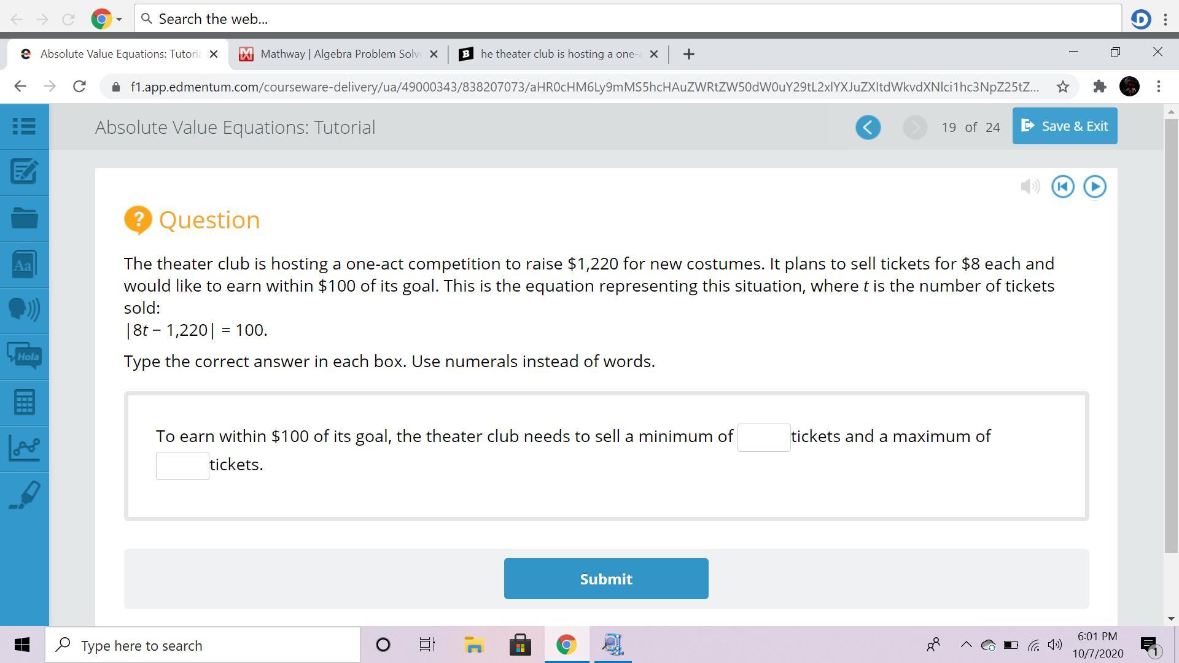The height and width of the screenshot is (663, 1179).
Task: Activate the text-to-speech reader tool
Action: click(24, 309)
